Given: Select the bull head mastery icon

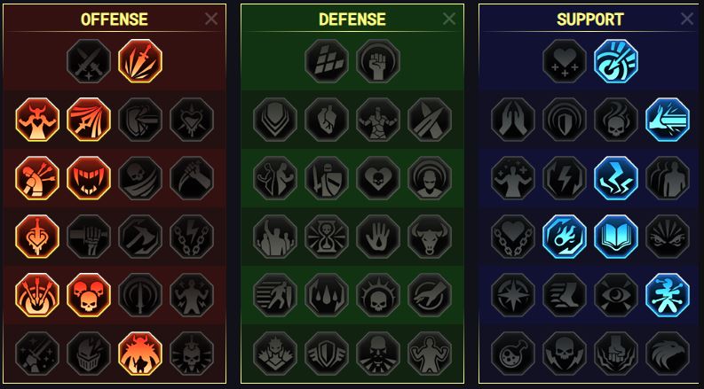Looking at the screenshot, I should 430,237.
